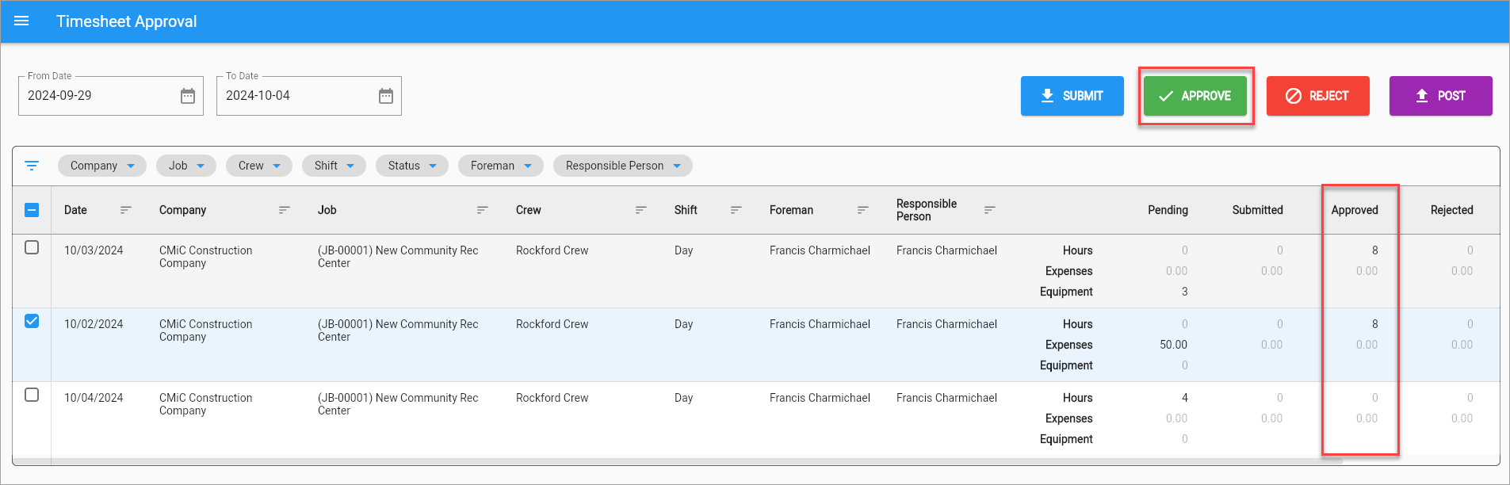Viewport: 1510px width, 485px height.
Task: Click pending expenses 50.00 value
Action: pos(1173,345)
